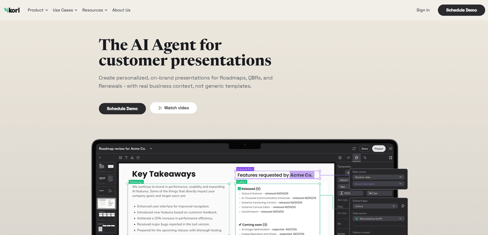Click Schedule Demo in the header
Viewport: 488px width, 235px height.
tap(461, 10)
